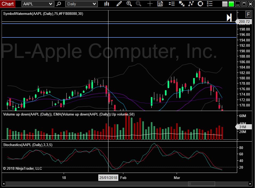The image size is (255, 188).
Task: Open the chart properties list icon
Action: (x=210, y=4)
